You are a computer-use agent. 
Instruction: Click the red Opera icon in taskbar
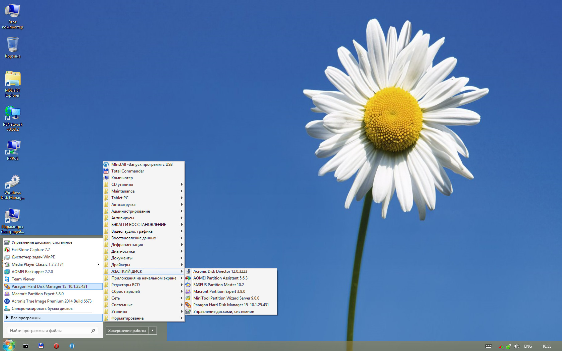56,346
